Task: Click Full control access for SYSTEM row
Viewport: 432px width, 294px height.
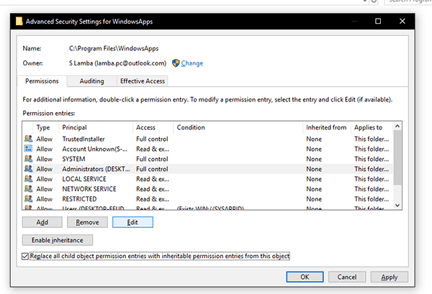Action: [x=152, y=159]
